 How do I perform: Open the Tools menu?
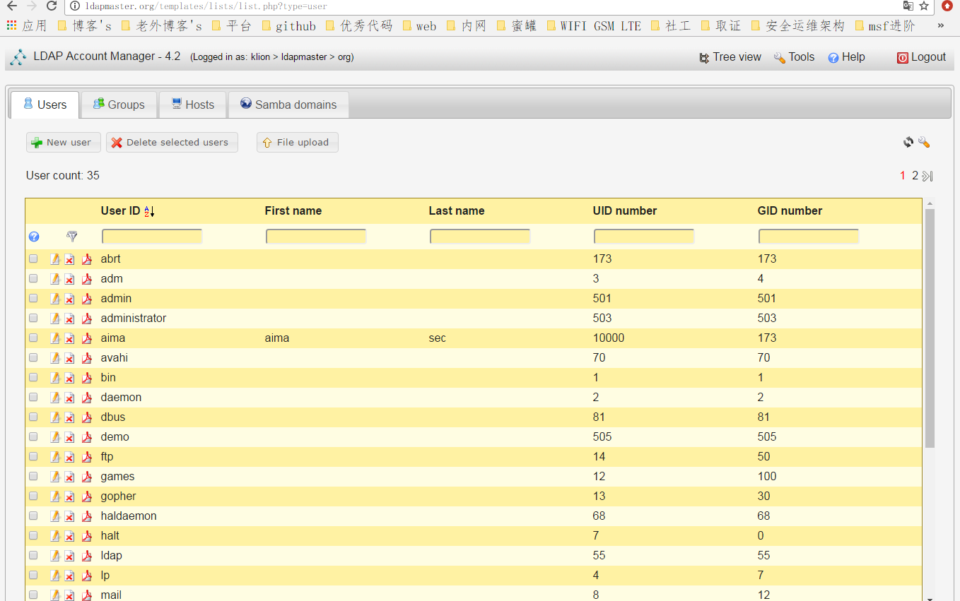click(x=794, y=57)
